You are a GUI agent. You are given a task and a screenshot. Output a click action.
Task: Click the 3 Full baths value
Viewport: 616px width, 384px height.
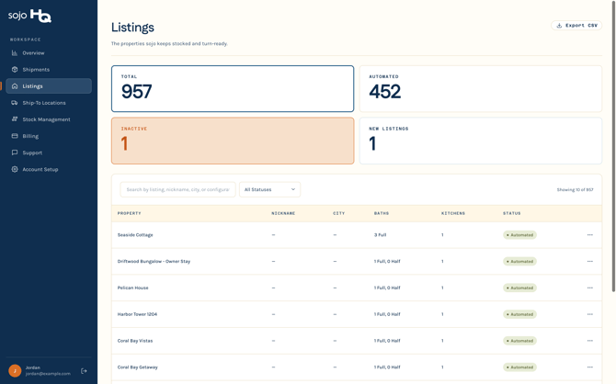click(380, 235)
